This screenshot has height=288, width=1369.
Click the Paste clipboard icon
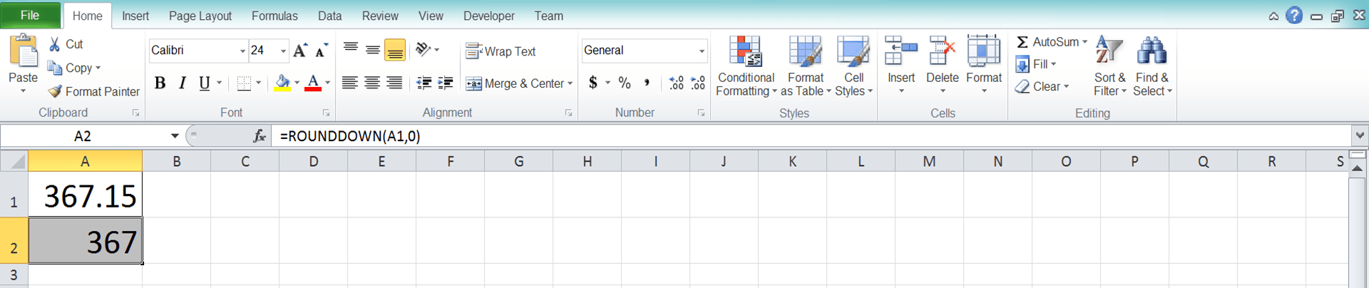pos(23,51)
